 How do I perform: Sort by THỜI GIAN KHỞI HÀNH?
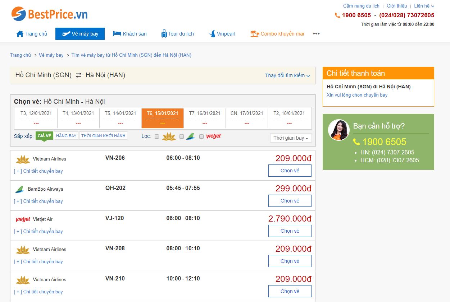coord(103,136)
